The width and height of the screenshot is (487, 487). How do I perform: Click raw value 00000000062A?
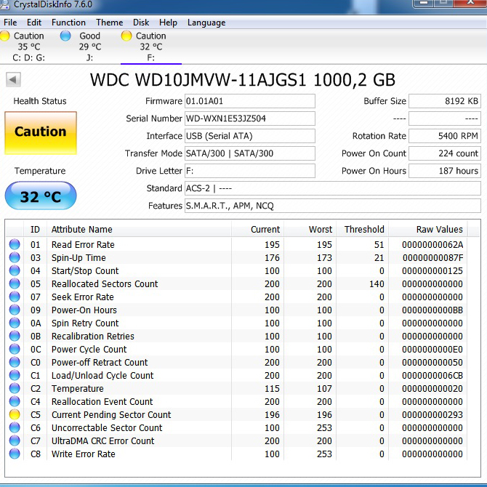[432, 244]
